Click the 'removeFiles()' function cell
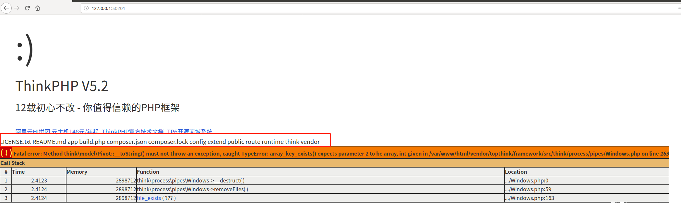Viewport: 681px width, 210px height. tap(320, 189)
